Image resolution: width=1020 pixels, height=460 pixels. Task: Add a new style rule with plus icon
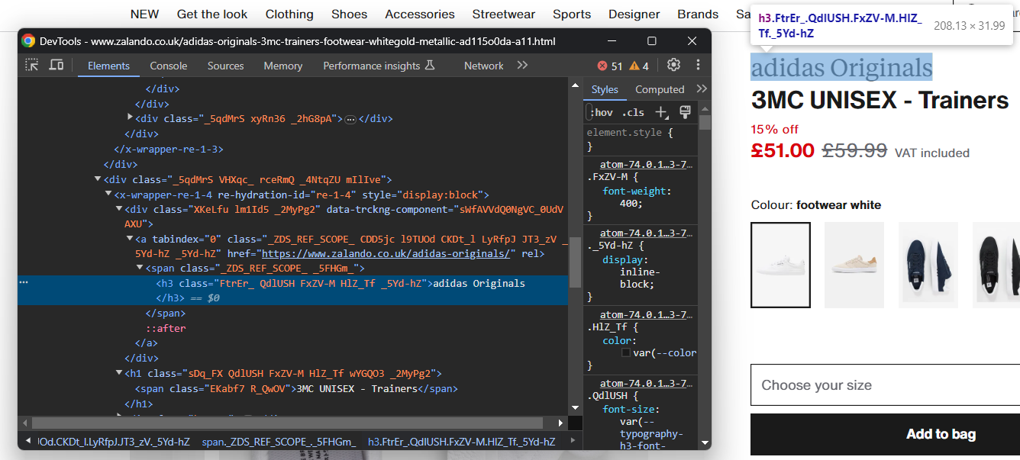pos(661,112)
